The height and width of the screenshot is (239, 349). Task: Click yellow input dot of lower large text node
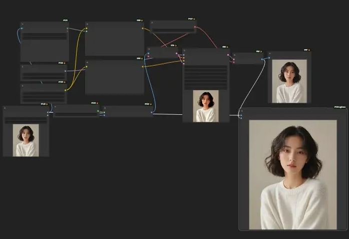point(87,67)
